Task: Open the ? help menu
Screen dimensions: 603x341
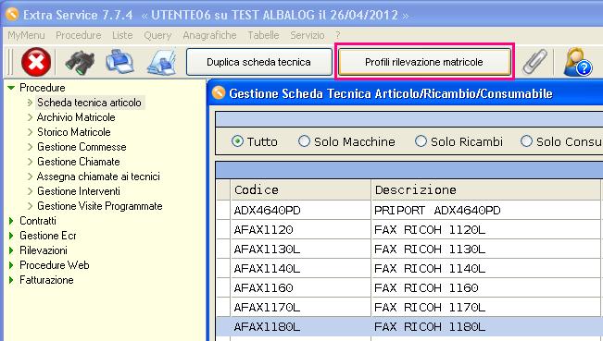Action: point(338,35)
